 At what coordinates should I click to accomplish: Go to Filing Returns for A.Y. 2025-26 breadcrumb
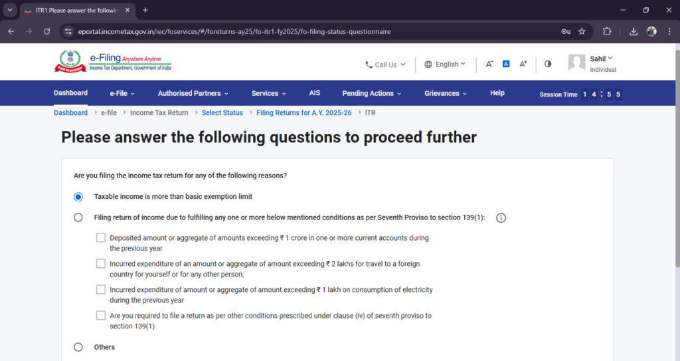304,112
